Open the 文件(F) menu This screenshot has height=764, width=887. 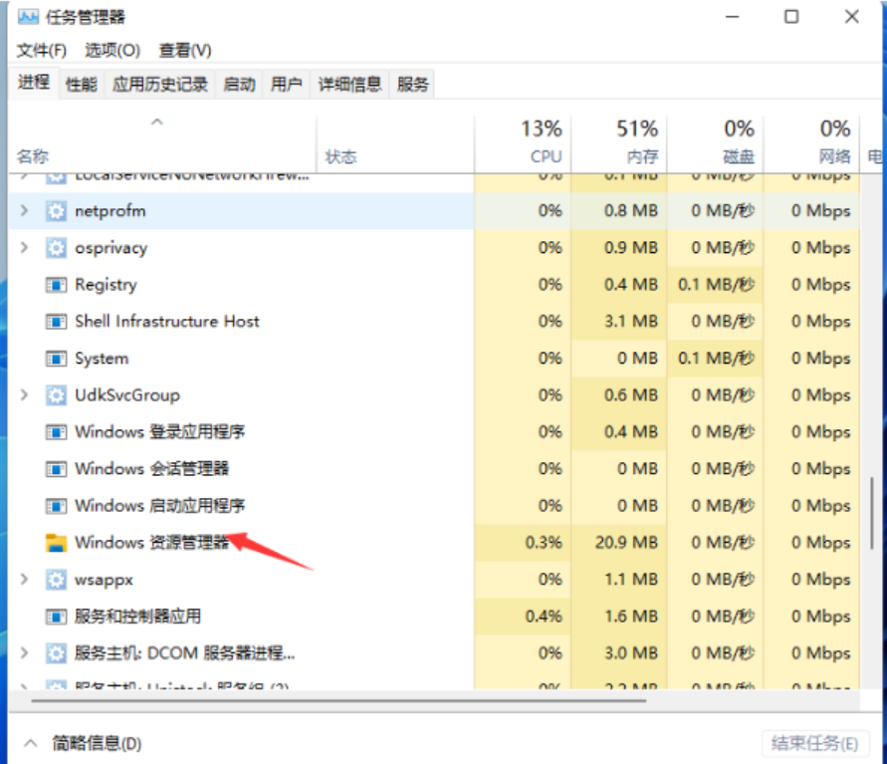pyautogui.click(x=42, y=50)
